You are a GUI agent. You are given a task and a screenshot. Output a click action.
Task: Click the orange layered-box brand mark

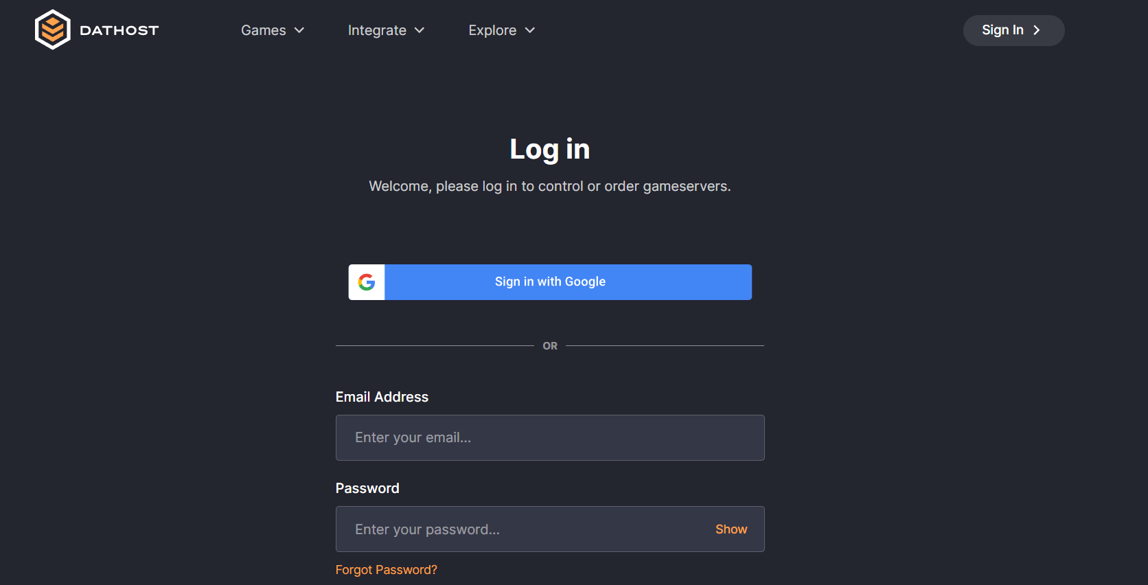point(52,29)
